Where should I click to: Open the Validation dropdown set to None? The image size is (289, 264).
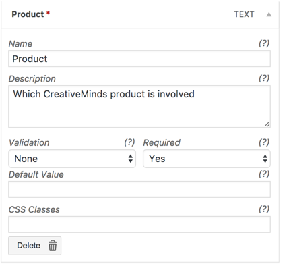pos(72,159)
